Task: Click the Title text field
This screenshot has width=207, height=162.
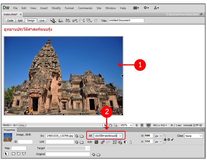Action: [126, 21]
